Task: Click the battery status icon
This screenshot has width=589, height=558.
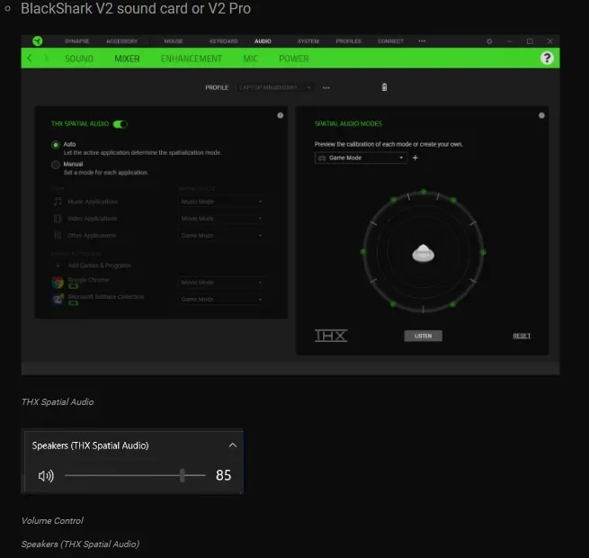Action: tap(384, 87)
